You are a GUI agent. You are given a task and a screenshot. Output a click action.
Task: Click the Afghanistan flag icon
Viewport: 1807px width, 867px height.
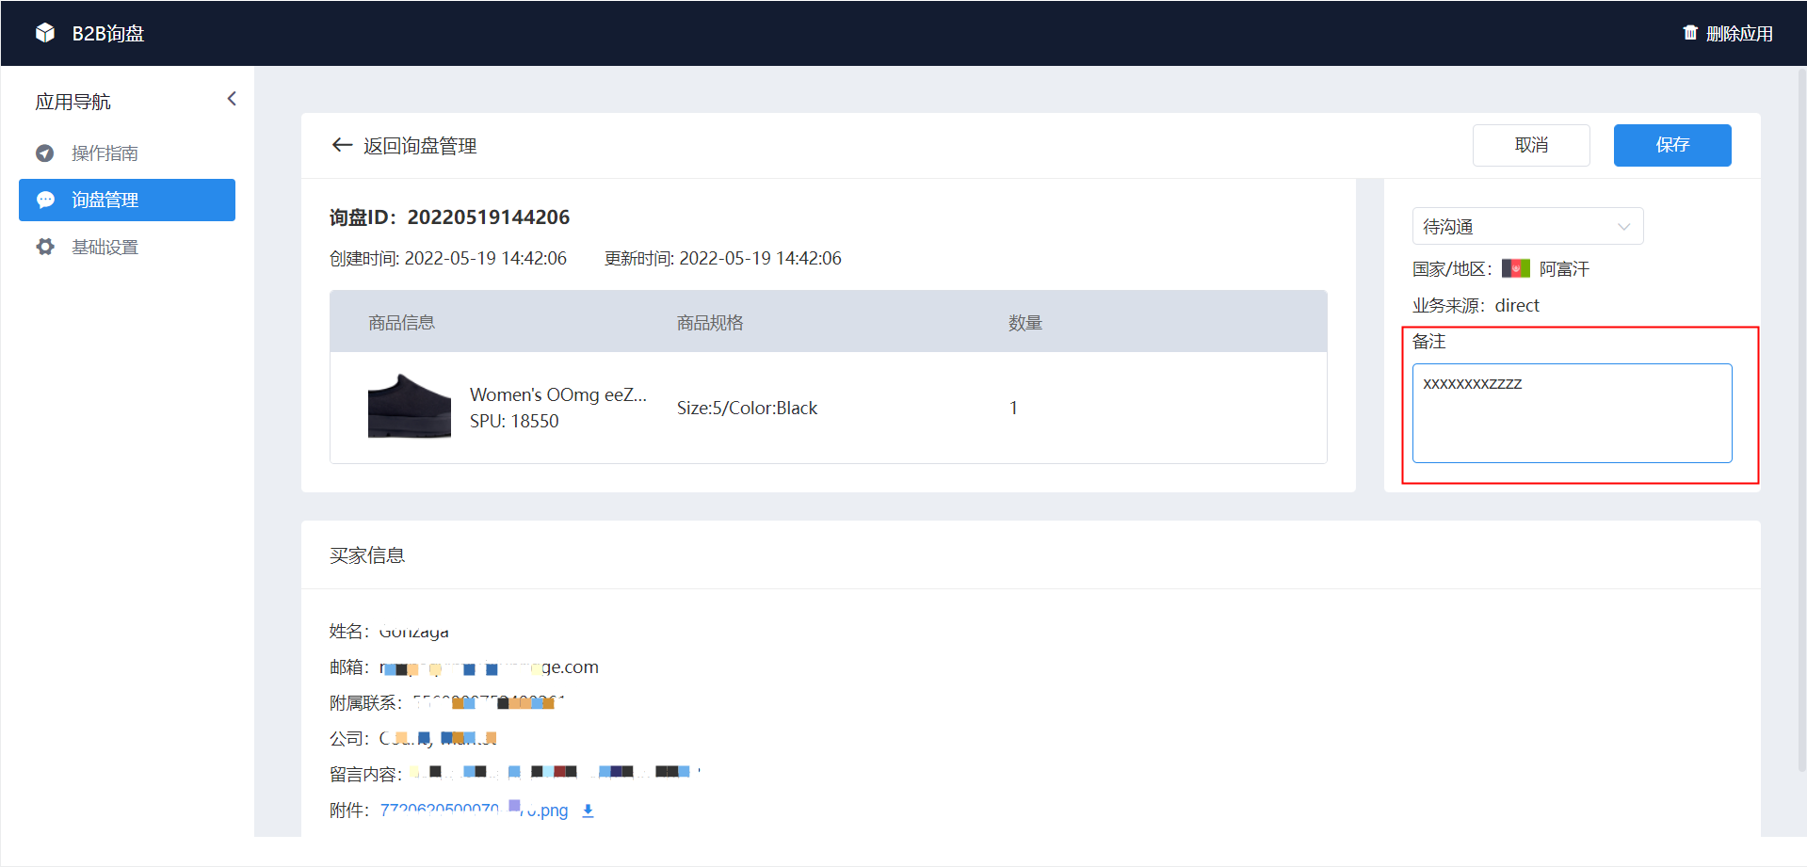(1515, 269)
